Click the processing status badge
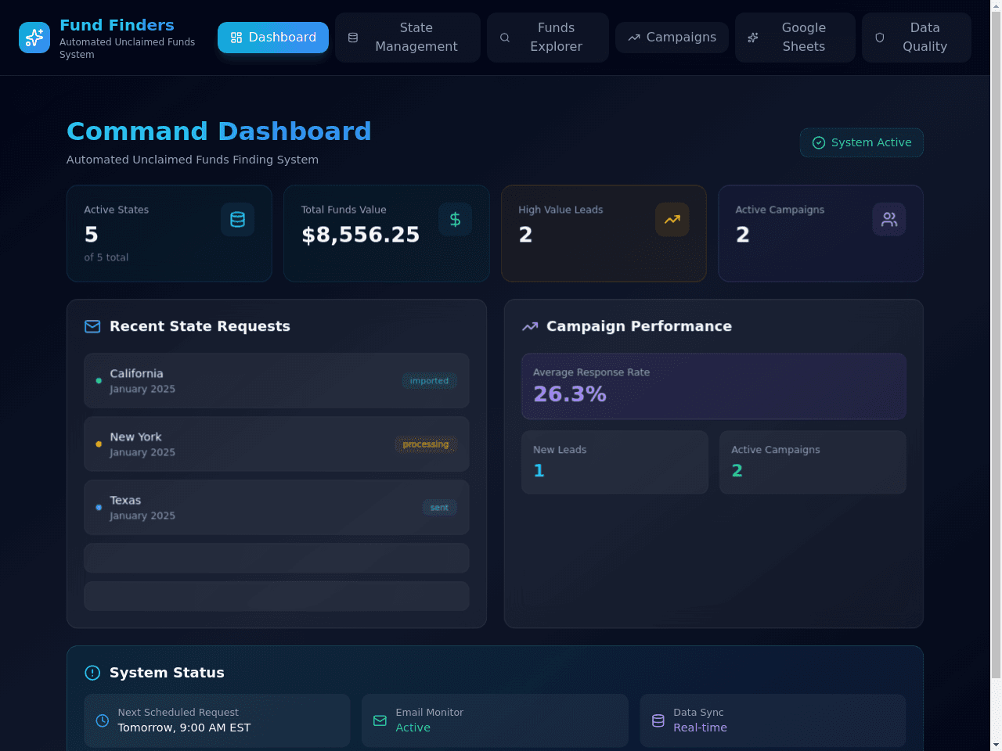The height and width of the screenshot is (751, 1002). coord(426,444)
